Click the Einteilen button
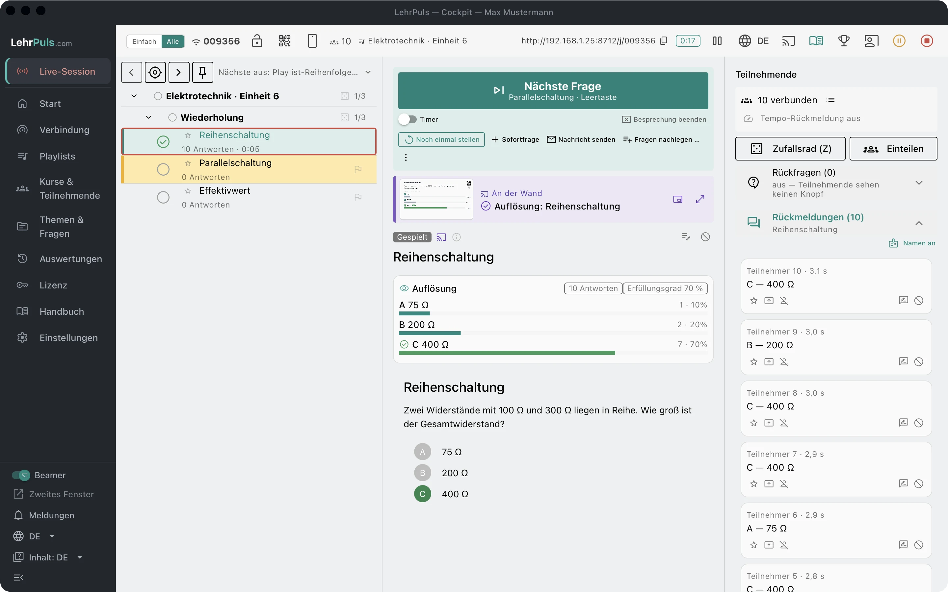 [893, 149]
